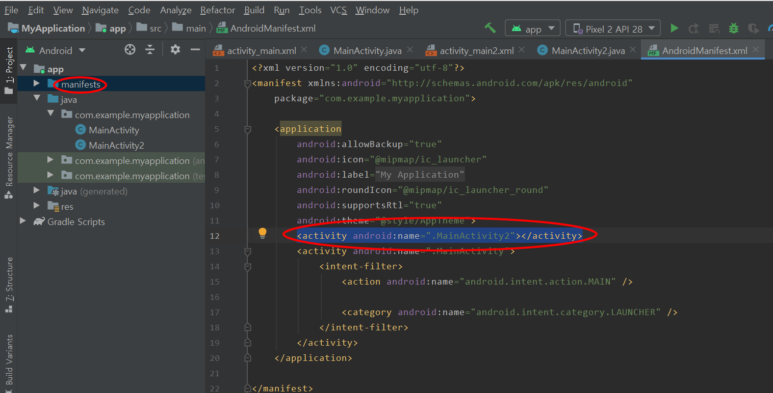The width and height of the screenshot is (773, 393).
Task: Click line 12 MainActivity2 activity declaration
Action: 440,236
